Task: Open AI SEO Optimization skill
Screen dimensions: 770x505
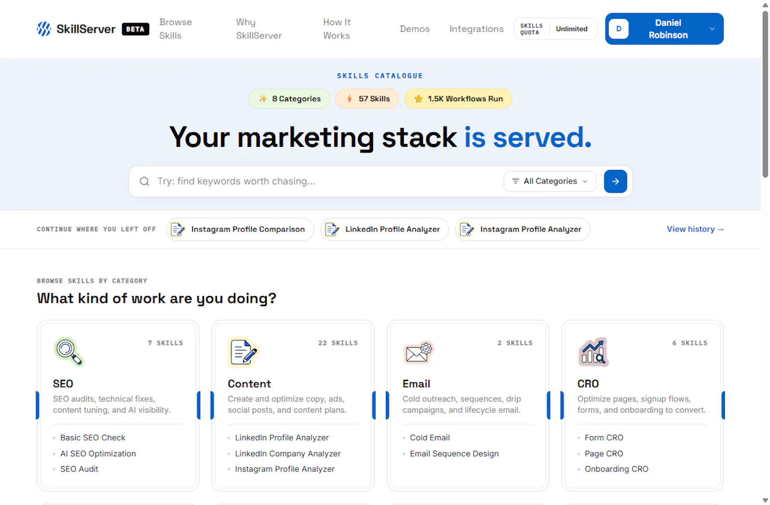Action: 98,453
